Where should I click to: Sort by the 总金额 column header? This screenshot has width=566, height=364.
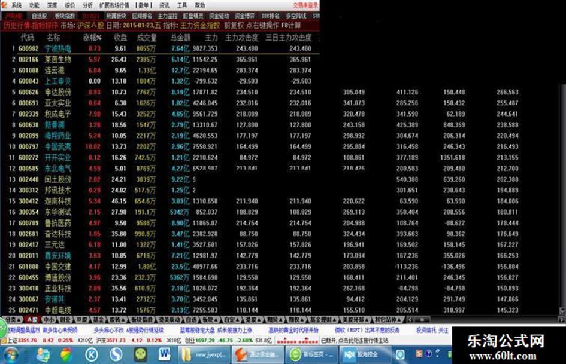[x=180, y=38]
